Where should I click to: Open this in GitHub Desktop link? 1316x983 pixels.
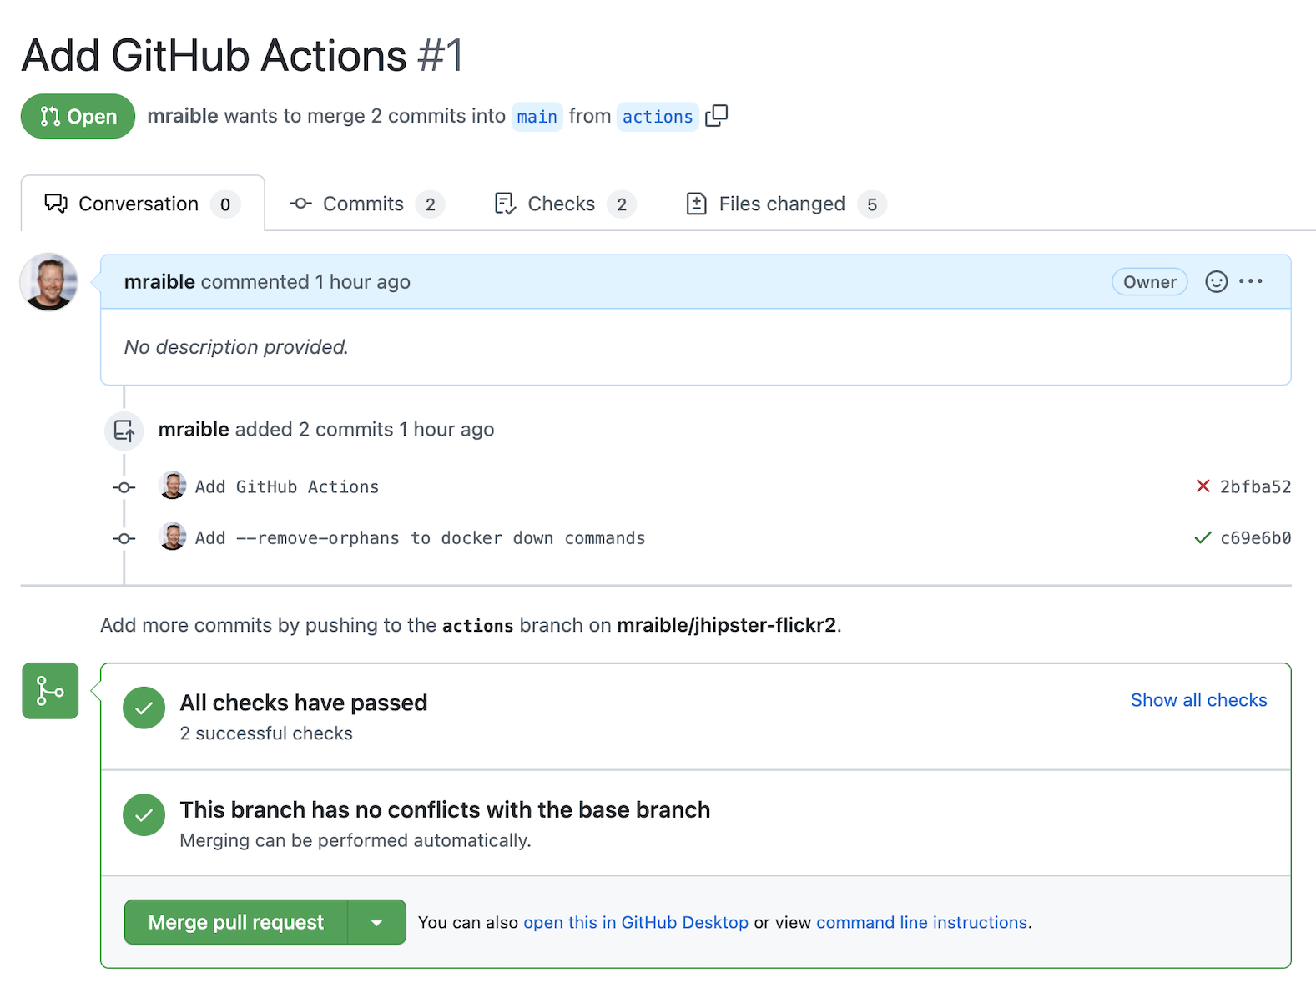pos(635,922)
